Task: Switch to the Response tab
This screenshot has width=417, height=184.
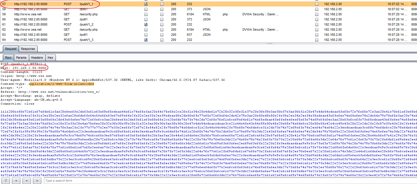Action: (28, 49)
